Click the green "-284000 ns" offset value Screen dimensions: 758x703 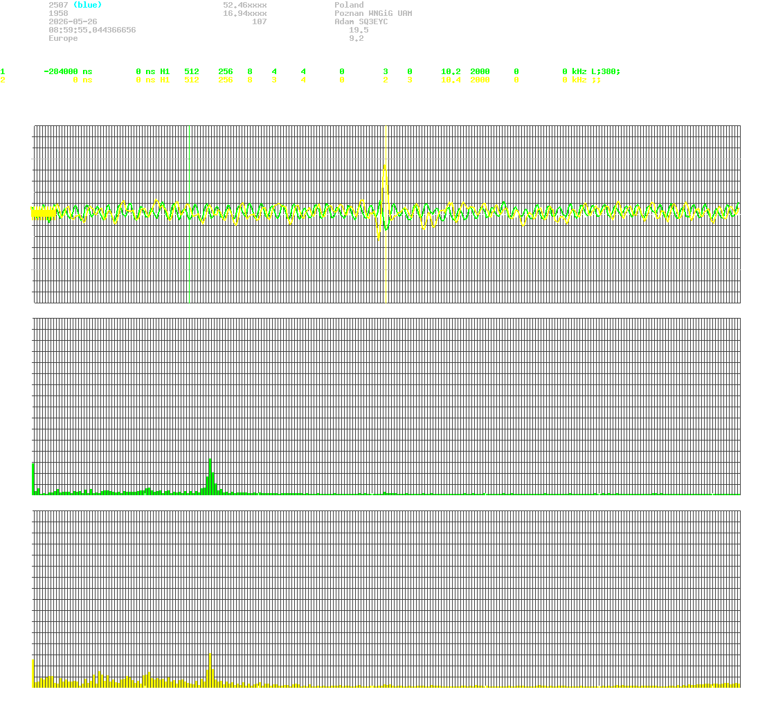(68, 71)
